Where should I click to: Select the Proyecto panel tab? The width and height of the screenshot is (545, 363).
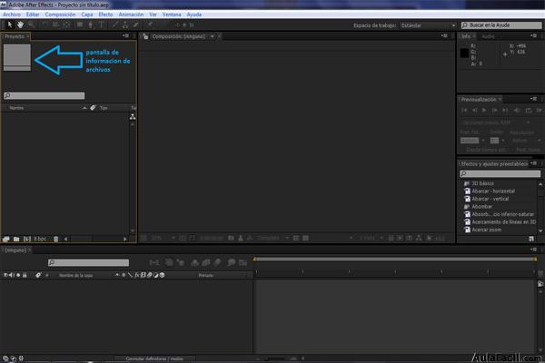[x=15, y=36]
